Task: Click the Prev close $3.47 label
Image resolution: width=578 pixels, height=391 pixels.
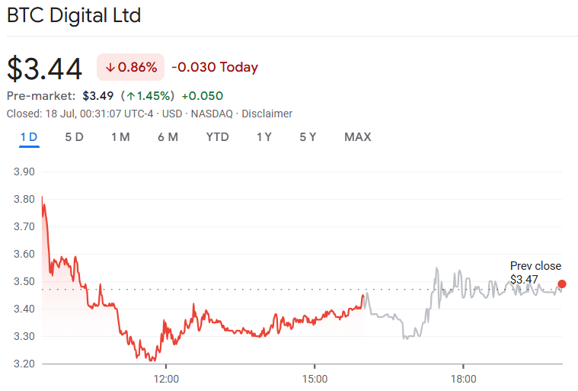Action: [535, 273]
